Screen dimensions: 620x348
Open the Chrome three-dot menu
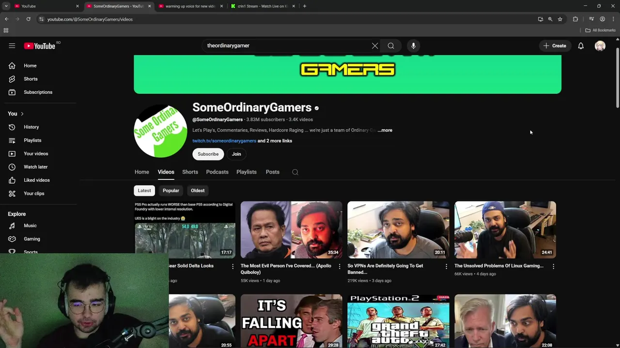pyautogui.click(x=613, y=19)
